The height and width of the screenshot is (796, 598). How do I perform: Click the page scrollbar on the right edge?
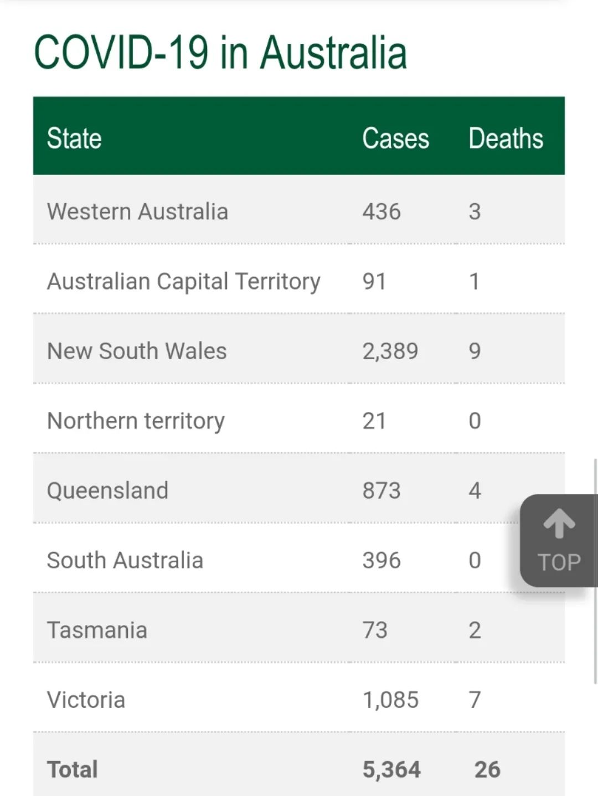(595, 571)
